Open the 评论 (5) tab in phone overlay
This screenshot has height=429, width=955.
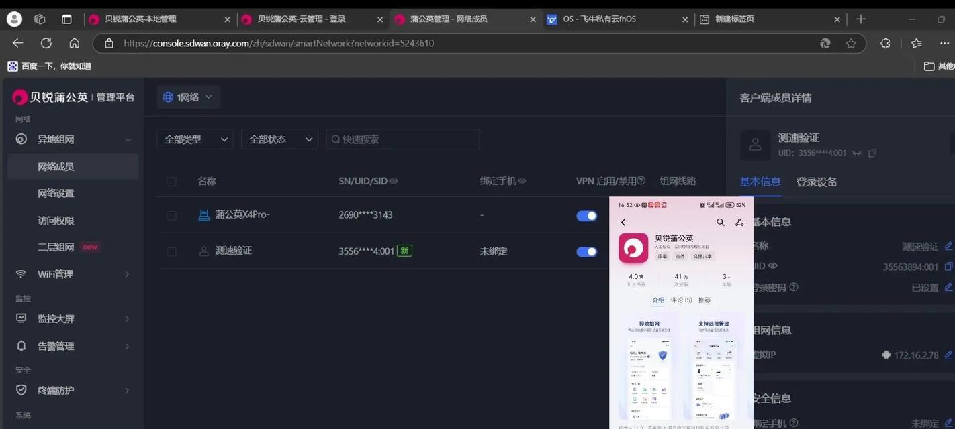[x=681, y=300]
